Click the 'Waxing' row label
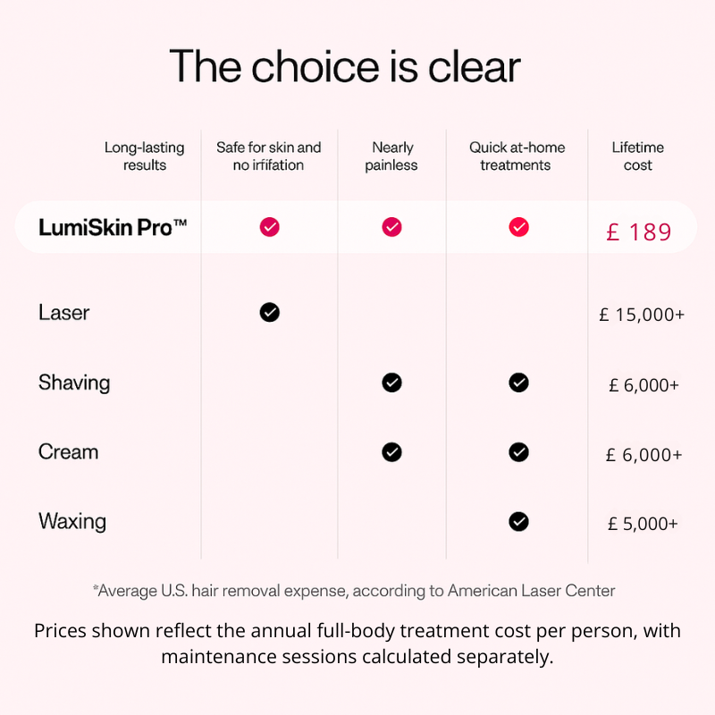The image size is (715, 715). click(x=72, y=521)
